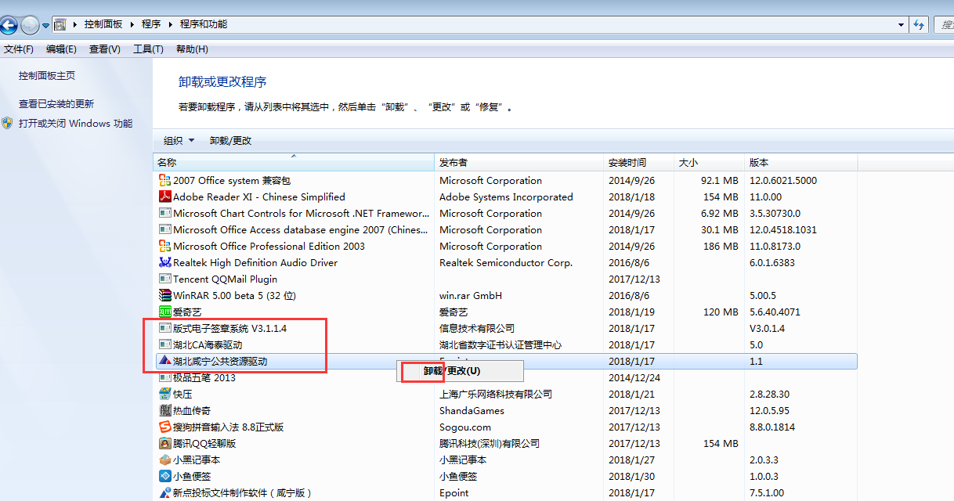Click the 腾讯QQ轻聊版 penguin icon
The height and width of the screenshot is (501, 954).
164,443
